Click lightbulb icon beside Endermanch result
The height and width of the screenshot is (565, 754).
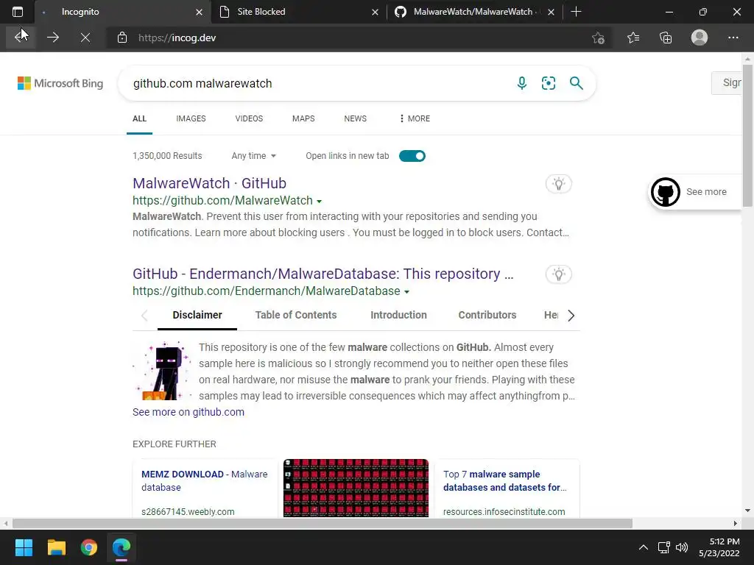[558, 274]
